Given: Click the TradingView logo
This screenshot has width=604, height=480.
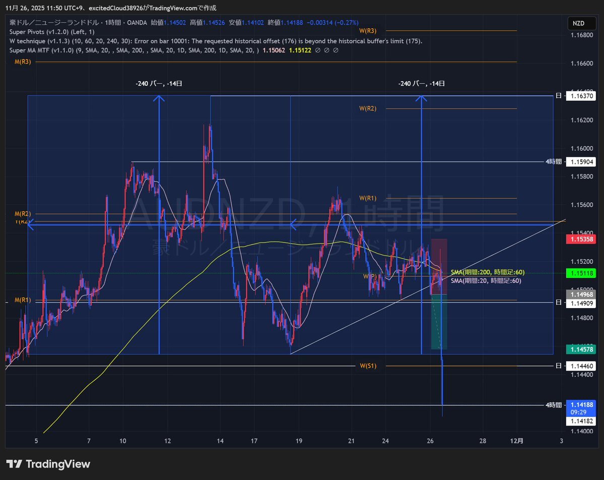Looking at the screenshot, I should point(48,464).
